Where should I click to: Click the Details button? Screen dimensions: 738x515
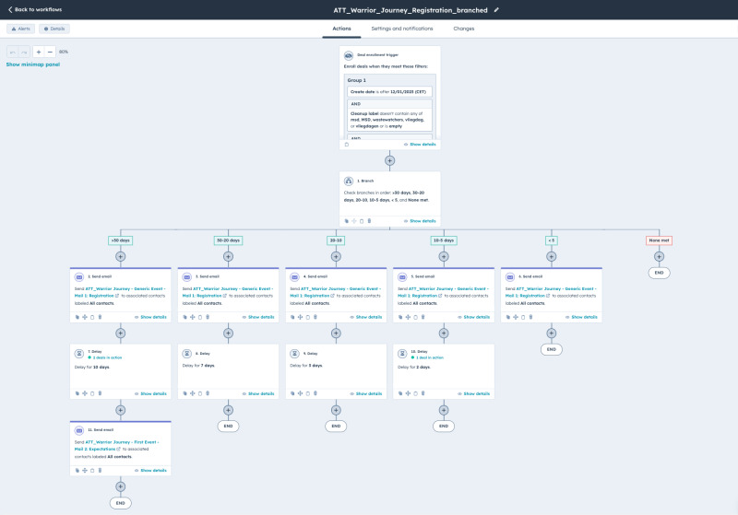point(54,29)
